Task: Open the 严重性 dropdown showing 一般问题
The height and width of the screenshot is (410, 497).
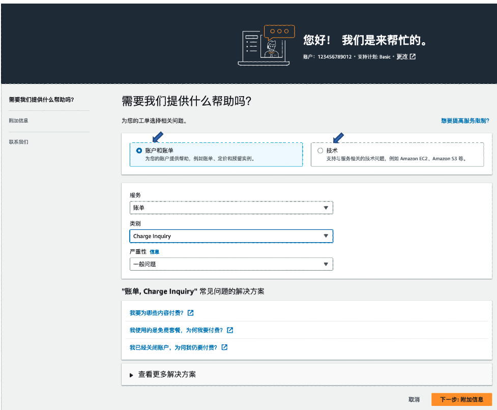Action: [231, 264]
